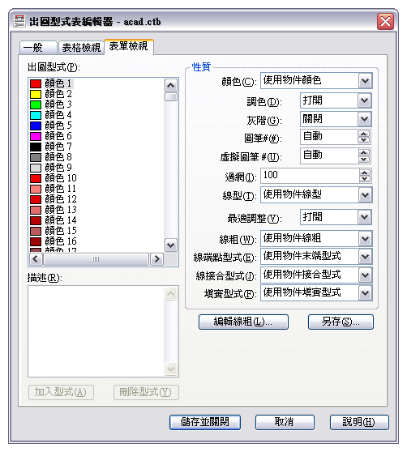The width and height of the screenshot is (407, 452).
Task: Switch to the 一般 tab
Action: tap(38, 48)
